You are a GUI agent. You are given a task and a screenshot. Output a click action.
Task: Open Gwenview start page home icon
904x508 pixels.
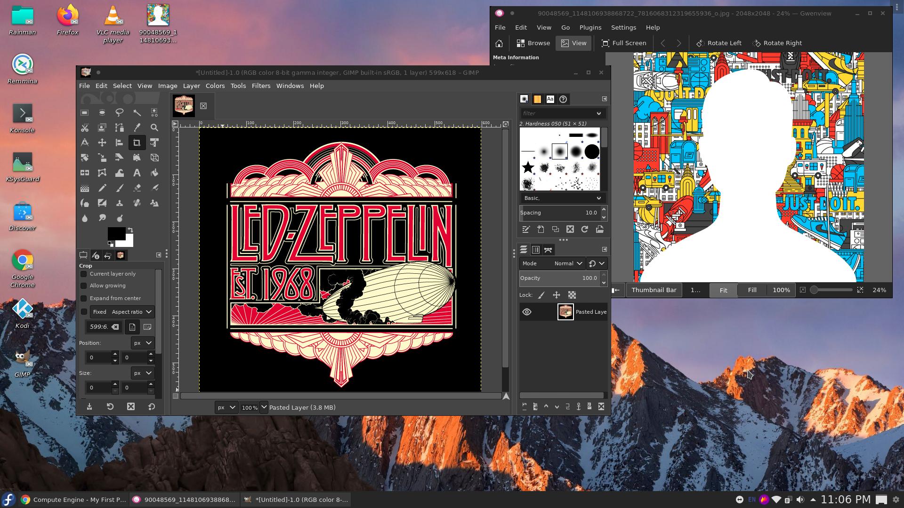tap(499, 43)
